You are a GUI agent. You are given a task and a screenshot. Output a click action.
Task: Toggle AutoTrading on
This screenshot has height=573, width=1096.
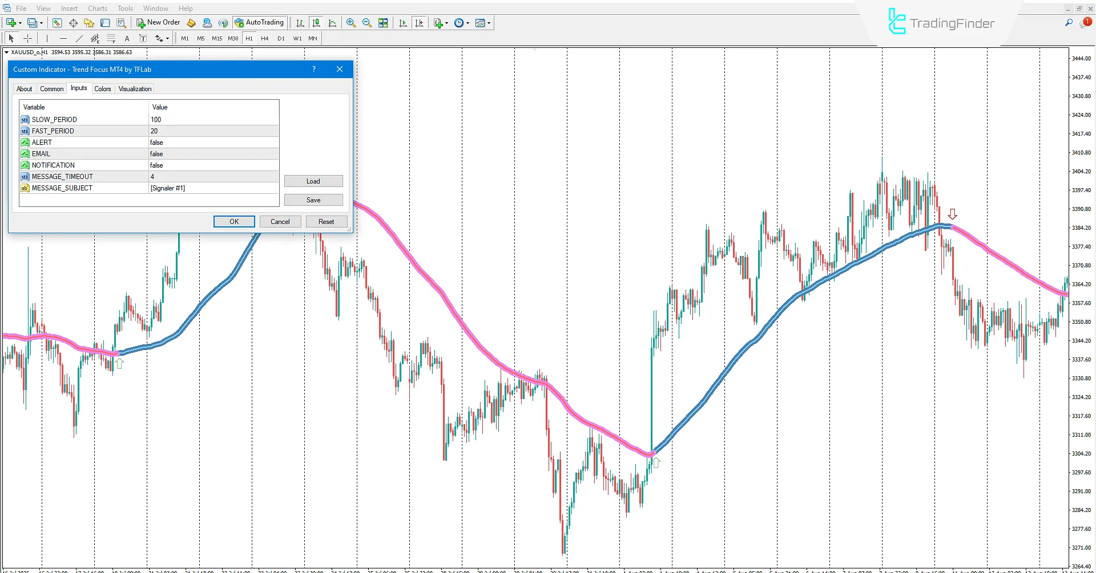tap(260, 23)
